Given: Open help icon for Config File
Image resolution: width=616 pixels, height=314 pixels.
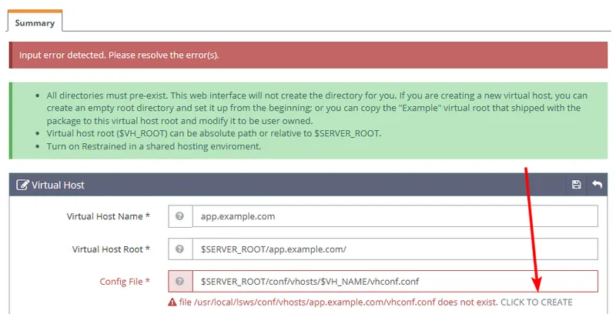Looking at the screenshot, I should 180,282.
